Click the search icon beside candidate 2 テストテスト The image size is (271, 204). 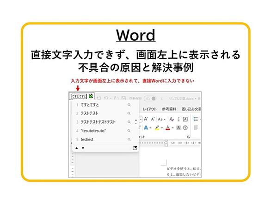click(129, 113)
